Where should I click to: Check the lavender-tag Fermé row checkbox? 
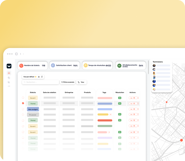[x=23, y=138]
